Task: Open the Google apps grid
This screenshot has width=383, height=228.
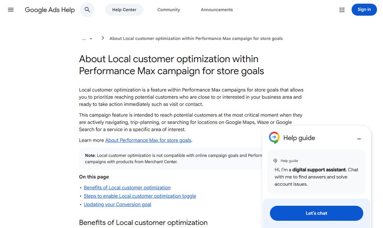Action: (342, 10)
